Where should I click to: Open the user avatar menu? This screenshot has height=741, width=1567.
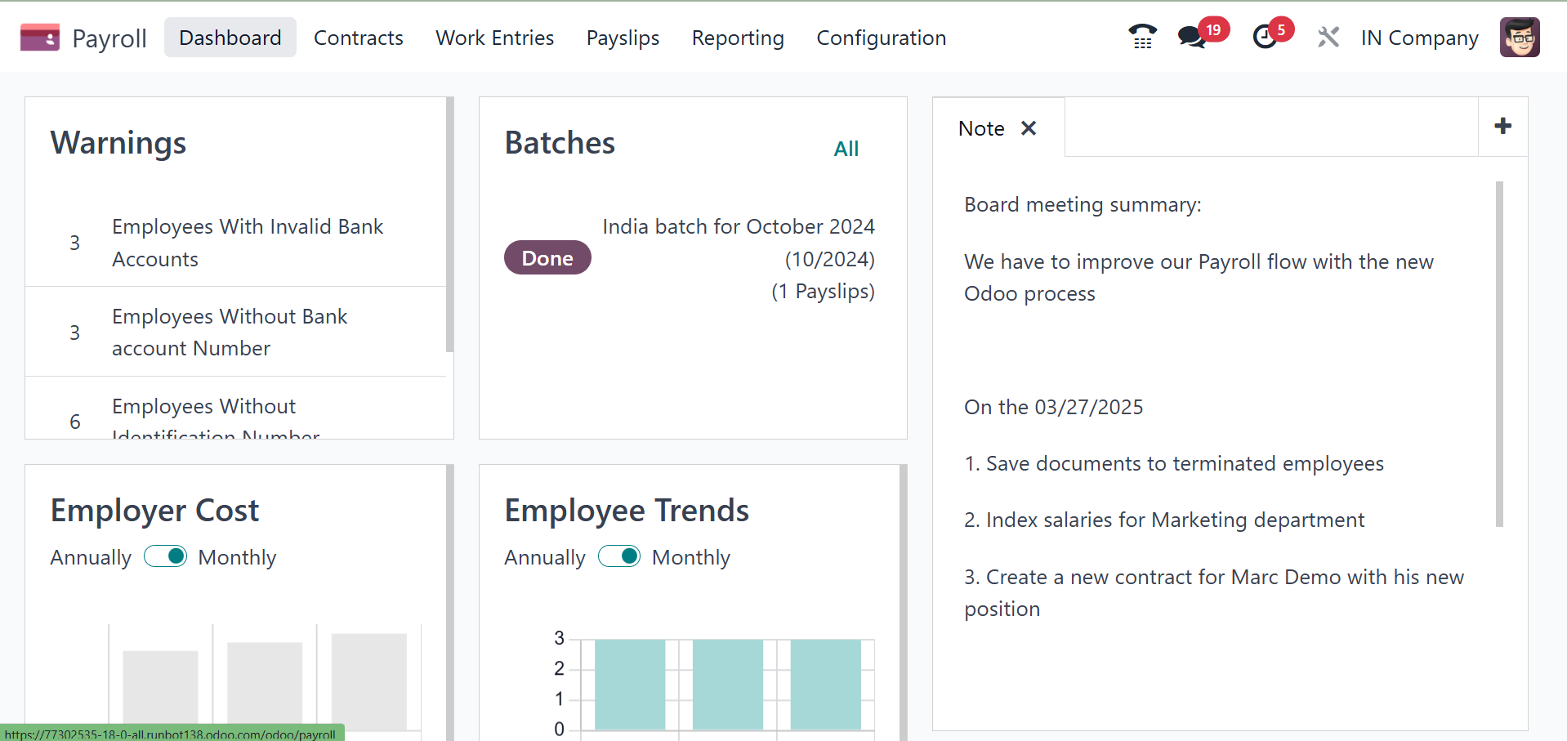[1520, 38]
